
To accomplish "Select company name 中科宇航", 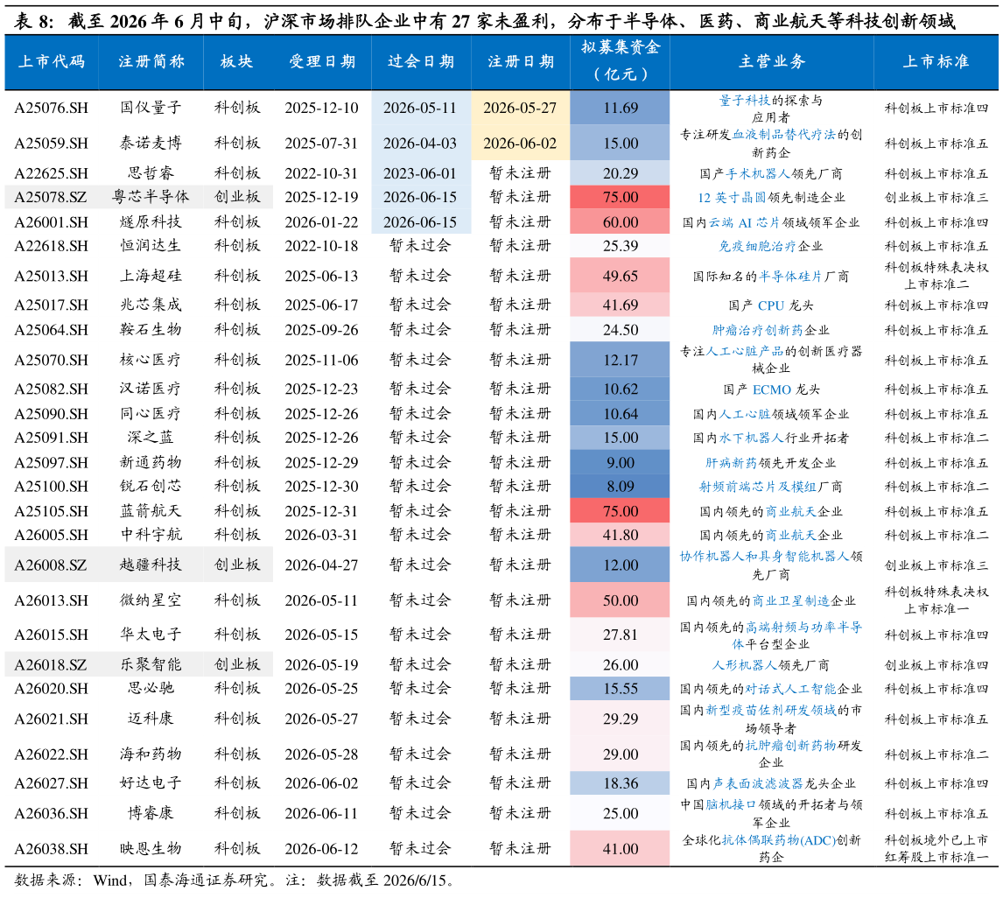I will tap(151, 536).
